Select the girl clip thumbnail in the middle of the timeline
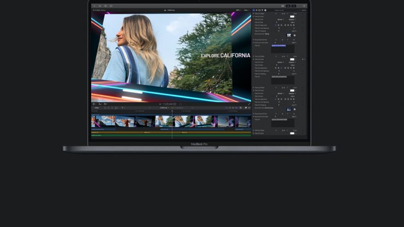Image resolution: width=404 pixels, height=227 pixels. click(x=164, y=121)
